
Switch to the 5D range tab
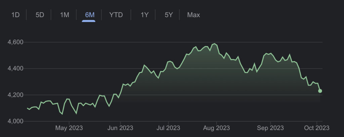pos(40,15)
